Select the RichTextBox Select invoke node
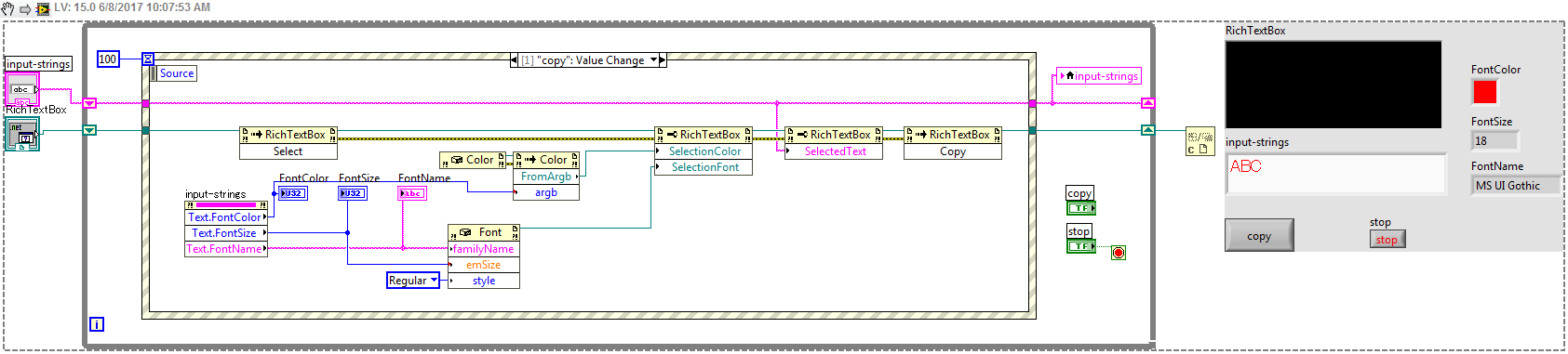1568x354 pixels. click(288, 135)
